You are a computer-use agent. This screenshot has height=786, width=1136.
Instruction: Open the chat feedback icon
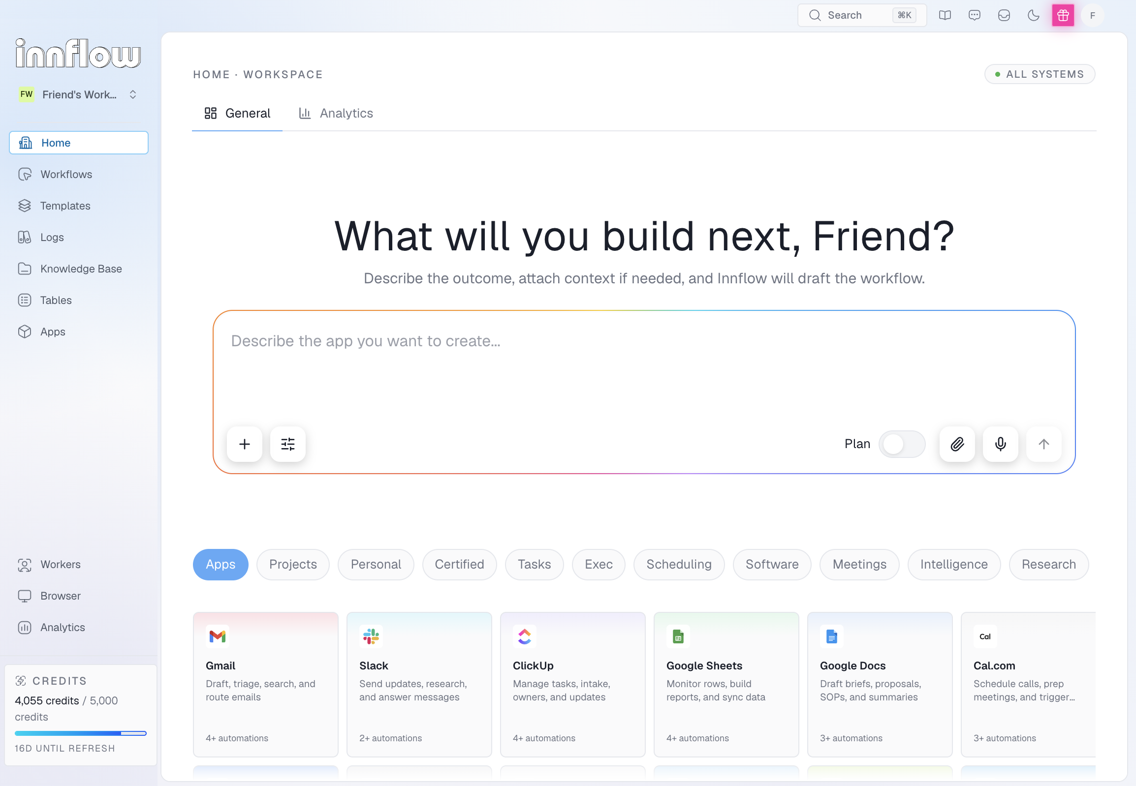[975, 15]
